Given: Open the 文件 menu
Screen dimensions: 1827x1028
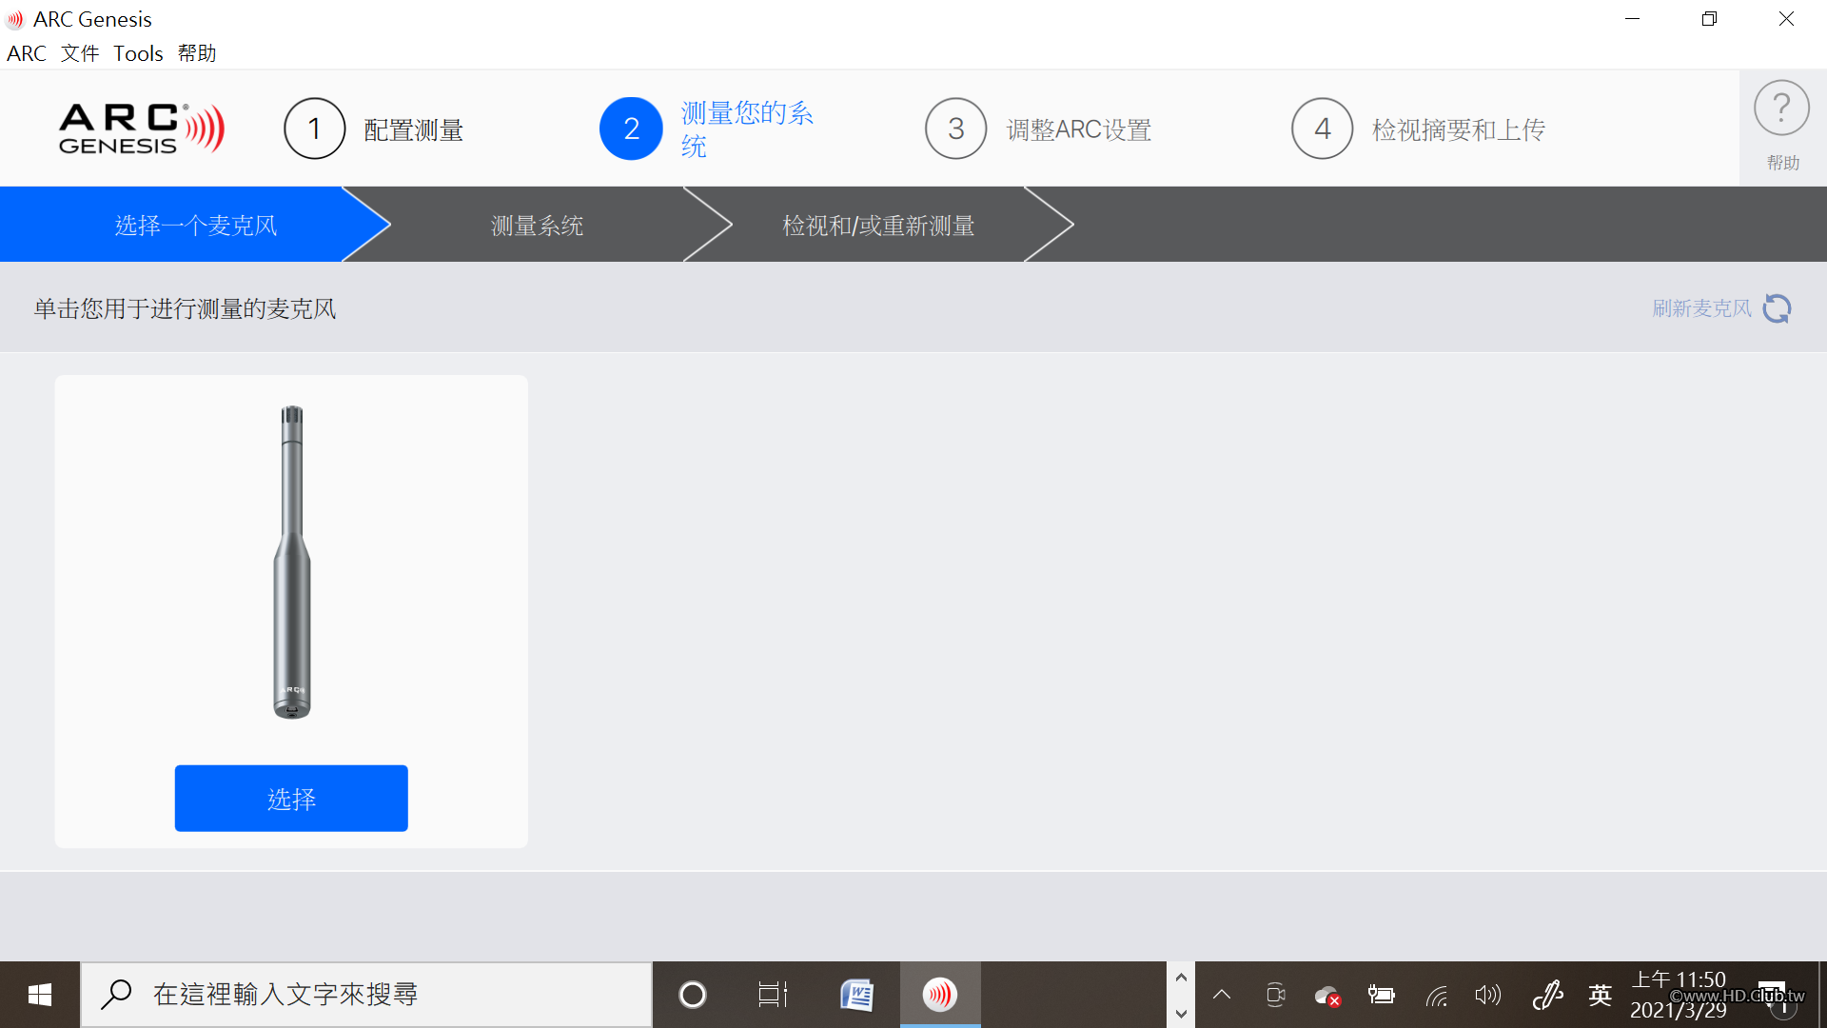Looking at the screenshot, I should (80, 53).
